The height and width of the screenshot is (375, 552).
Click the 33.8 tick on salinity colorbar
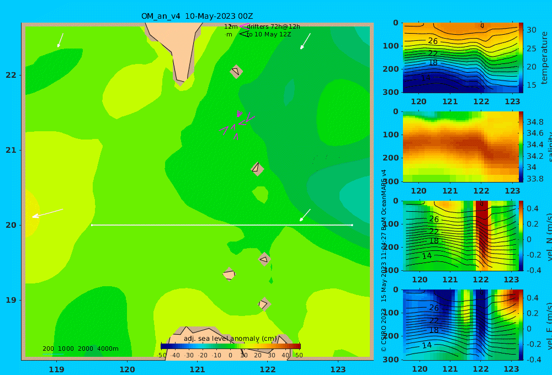point(535,179)
